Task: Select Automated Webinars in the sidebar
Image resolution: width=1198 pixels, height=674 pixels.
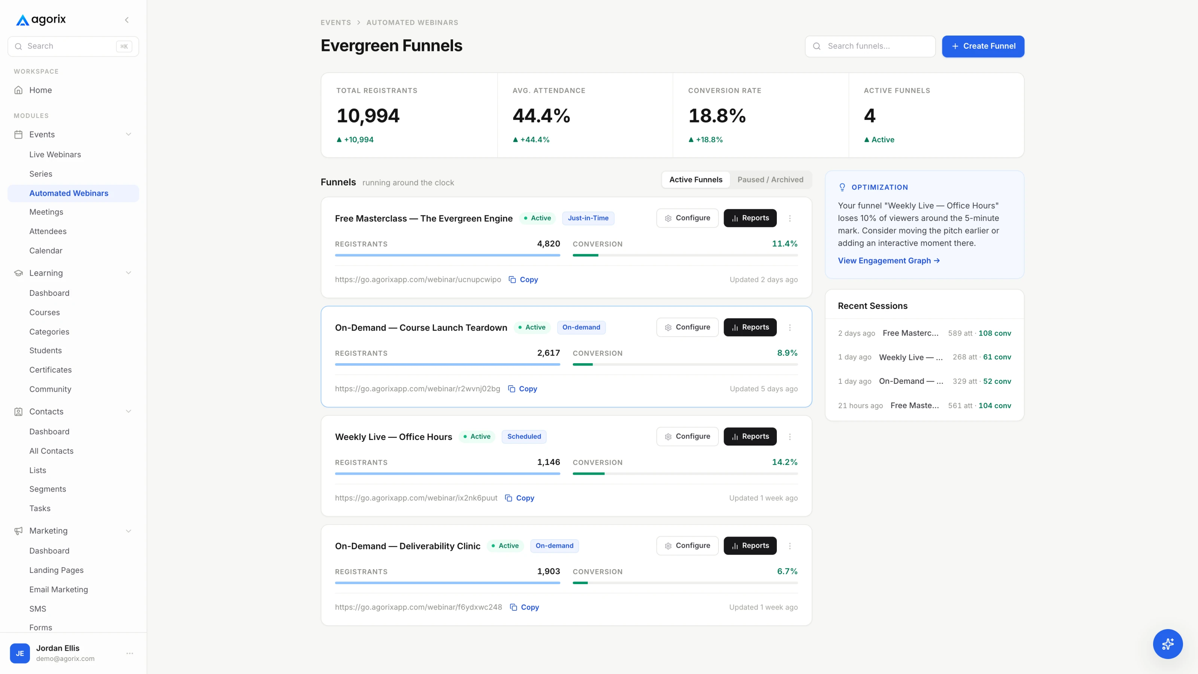Action: (x=73, y=193)
